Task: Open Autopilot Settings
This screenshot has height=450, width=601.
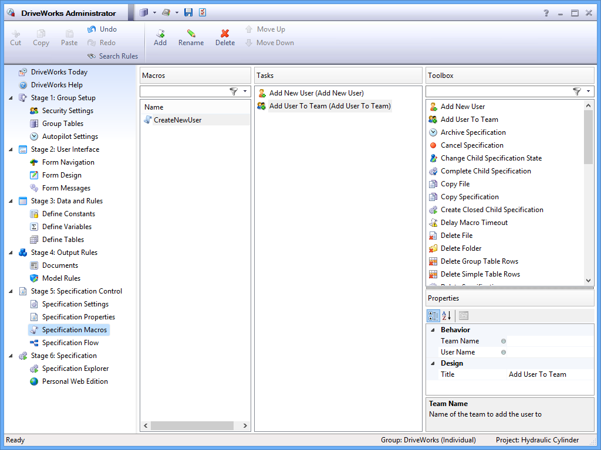Action: [x=70, y=137]
